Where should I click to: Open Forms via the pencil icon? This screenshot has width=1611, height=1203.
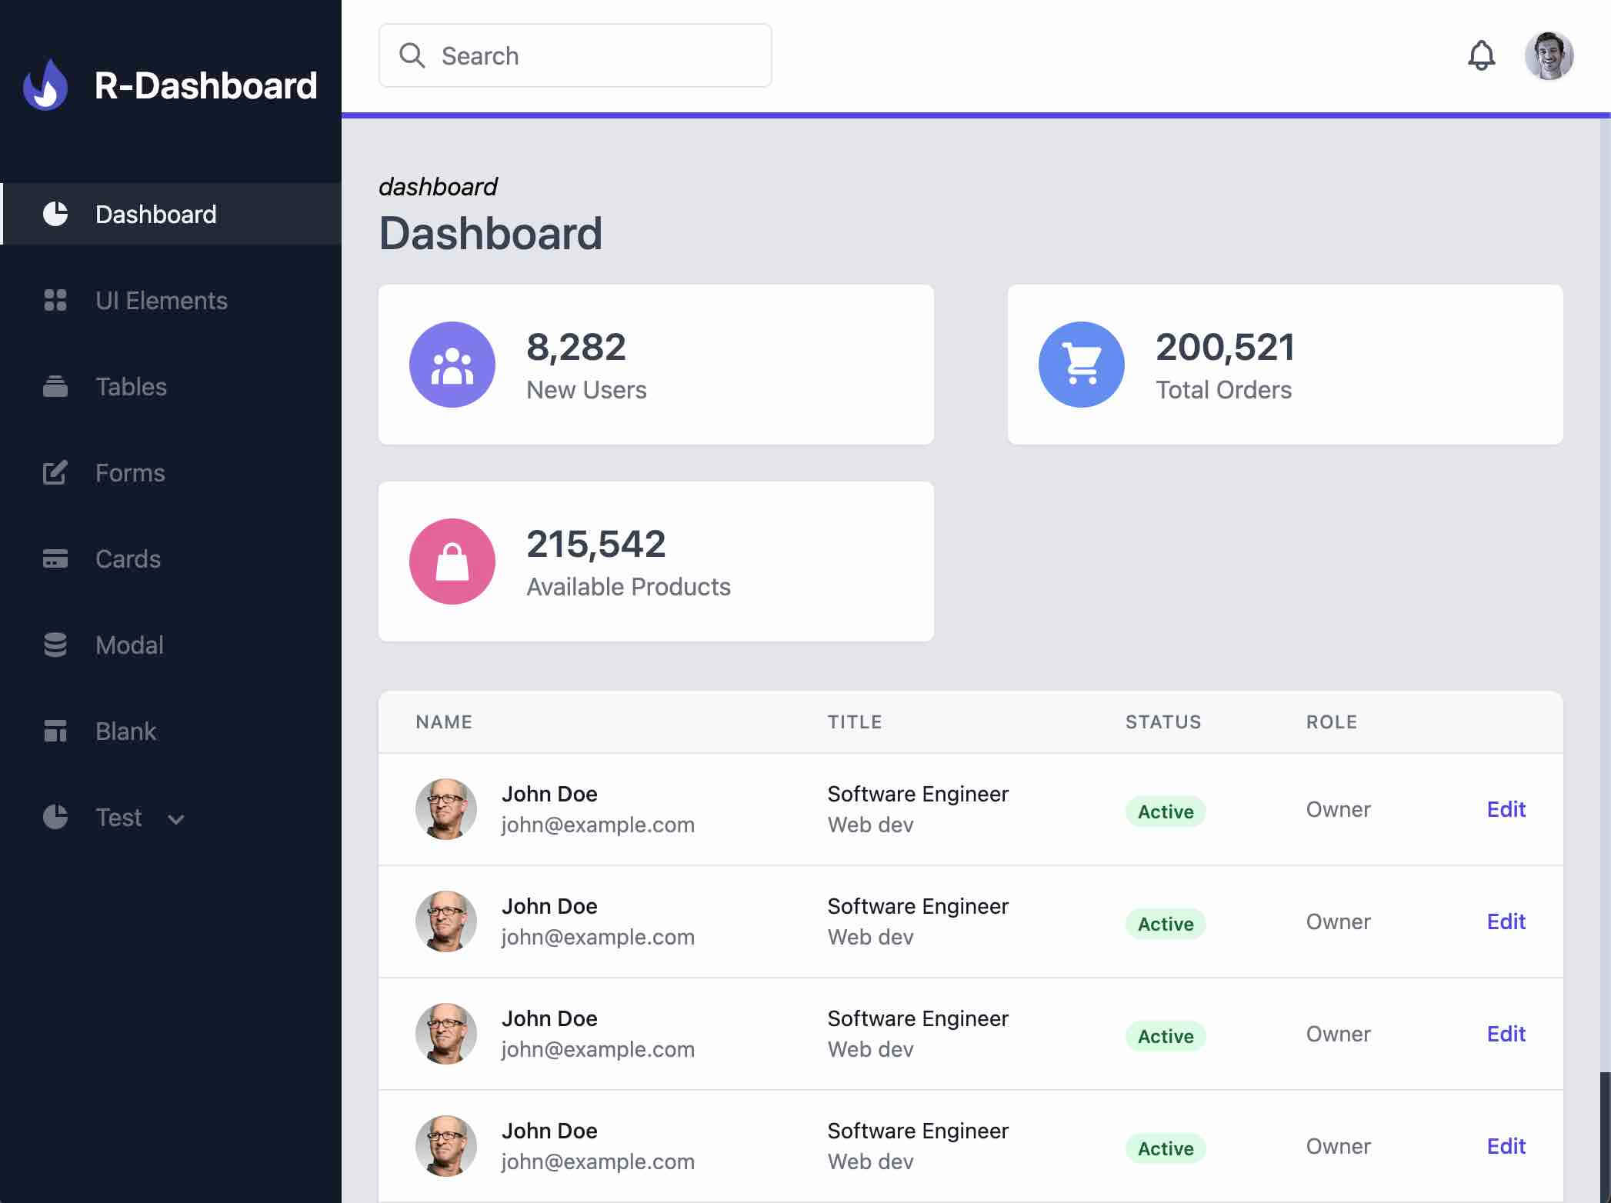[54, 473]
